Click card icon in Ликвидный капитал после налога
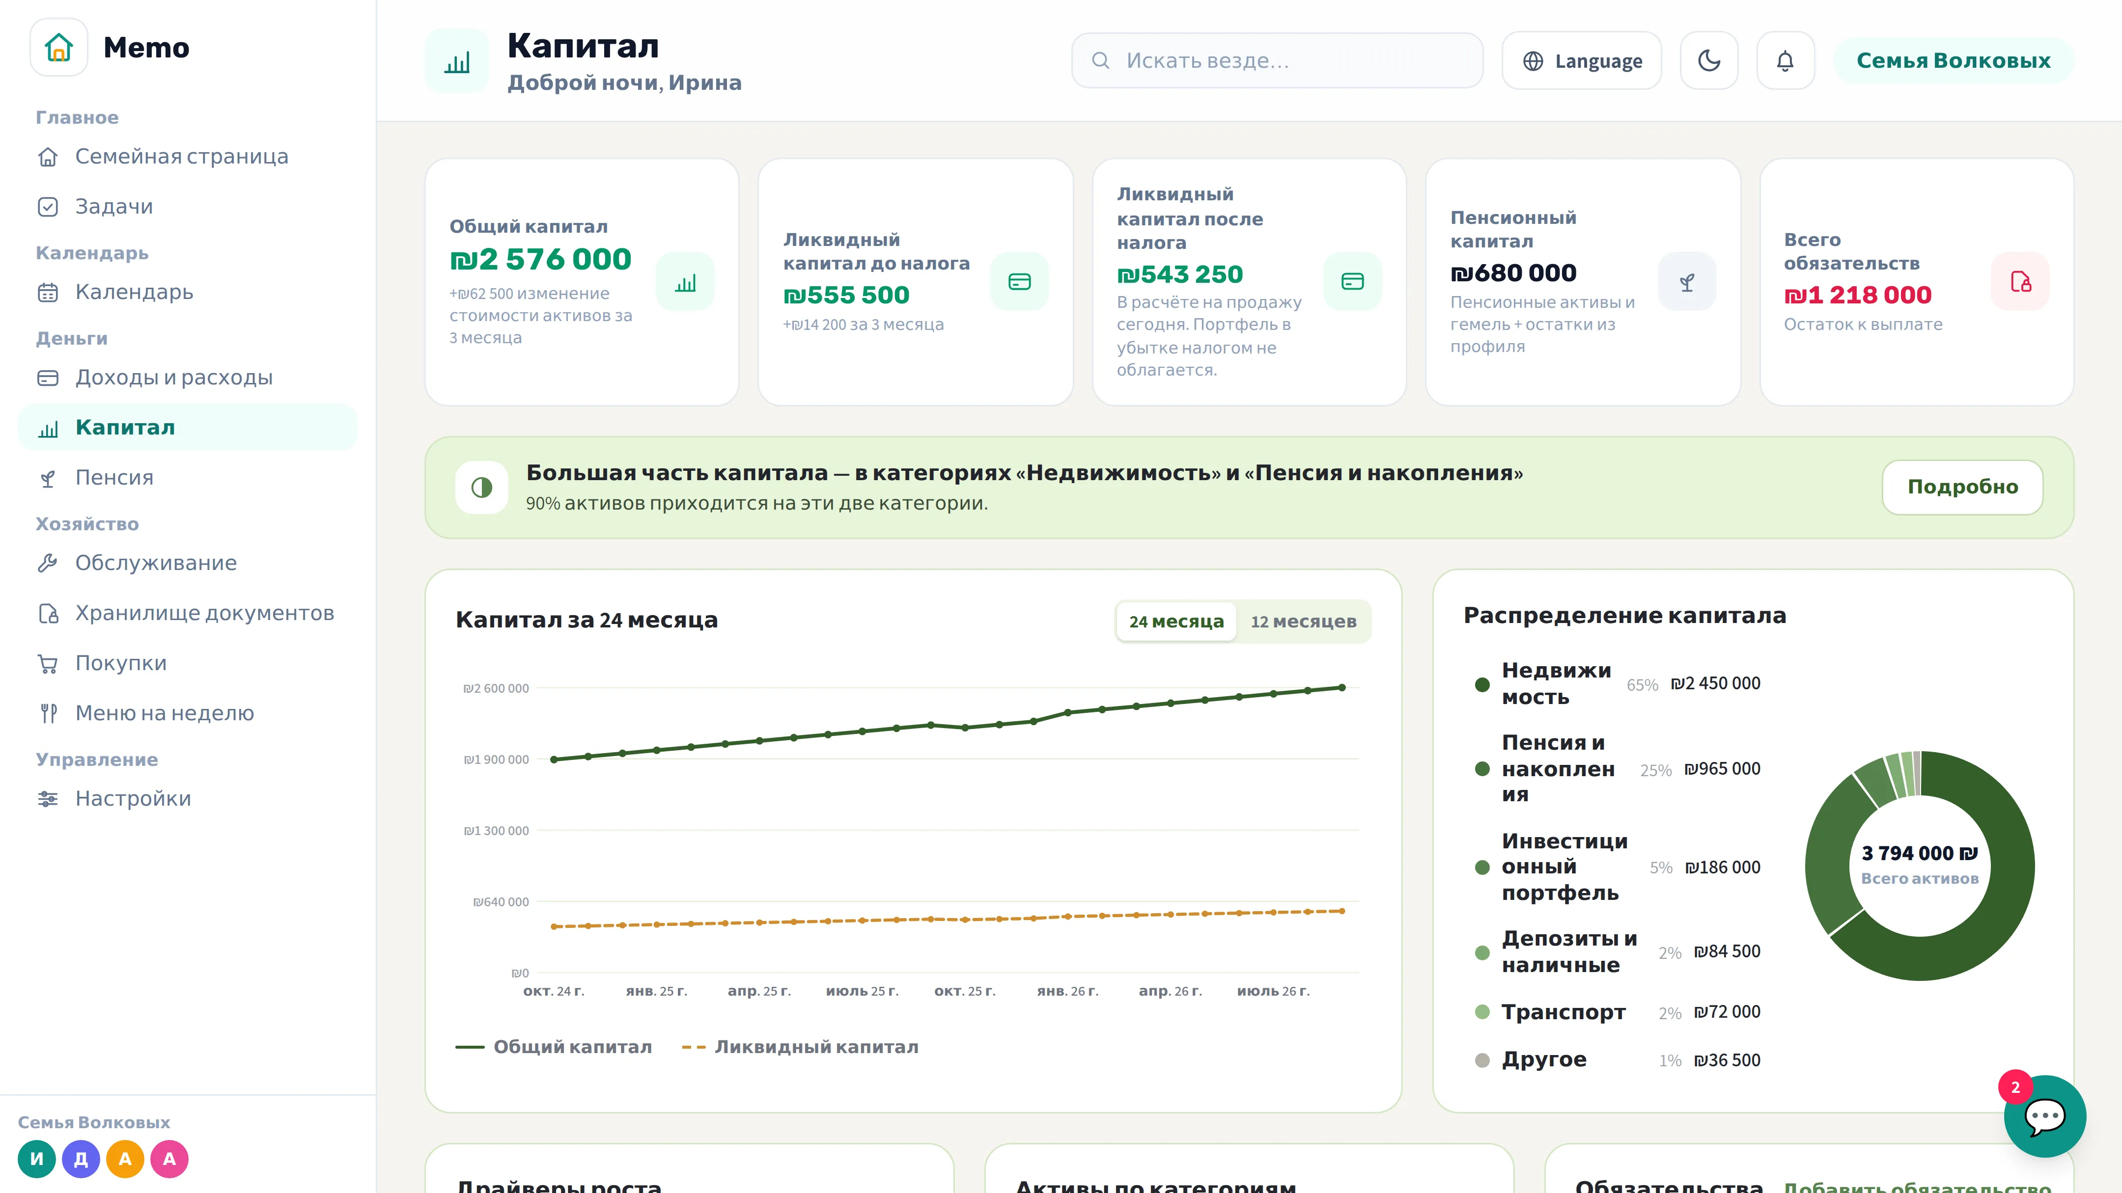The height and width of the screenshot is (1193, 2122). pyautogui.click(x=1353, y=282)
